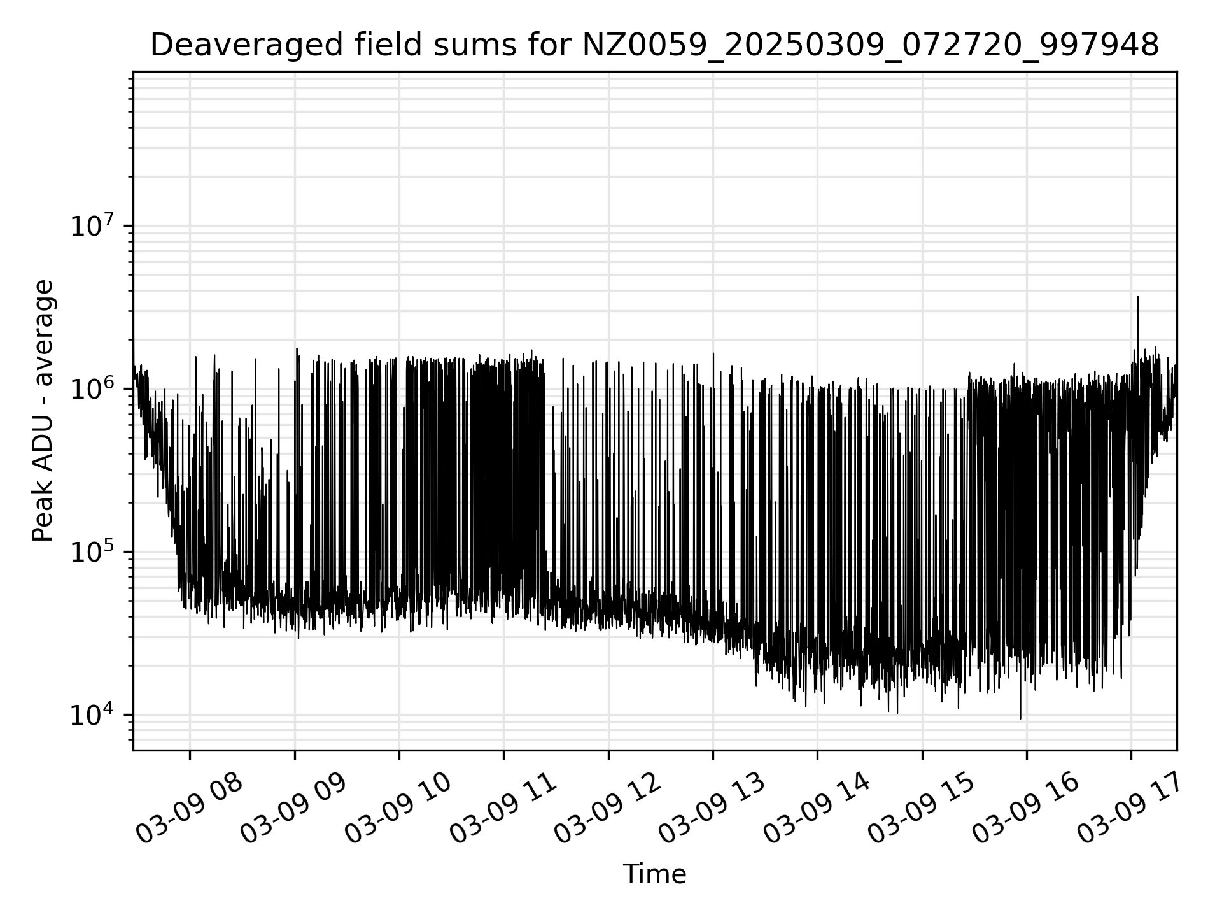The width and height of the screenshot is (1222, 917).
Task: Click the y tick label 10^5
Action: 92,551
